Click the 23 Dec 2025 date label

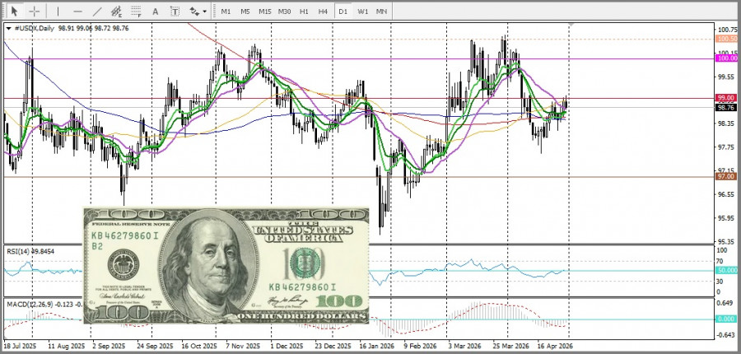[333, 346]
